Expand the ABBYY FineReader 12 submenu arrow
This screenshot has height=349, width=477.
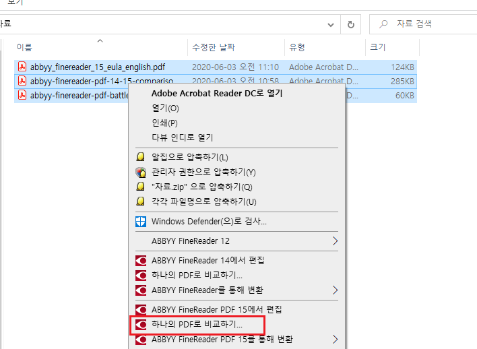335,241
